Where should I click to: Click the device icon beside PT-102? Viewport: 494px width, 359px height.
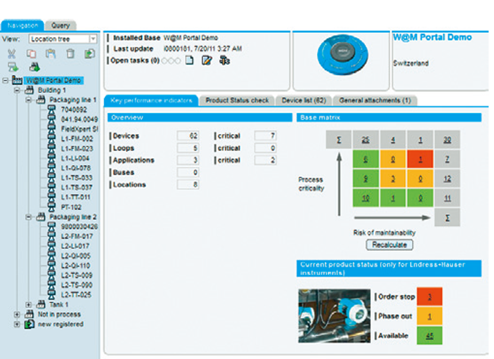click(x=51, y=207)
